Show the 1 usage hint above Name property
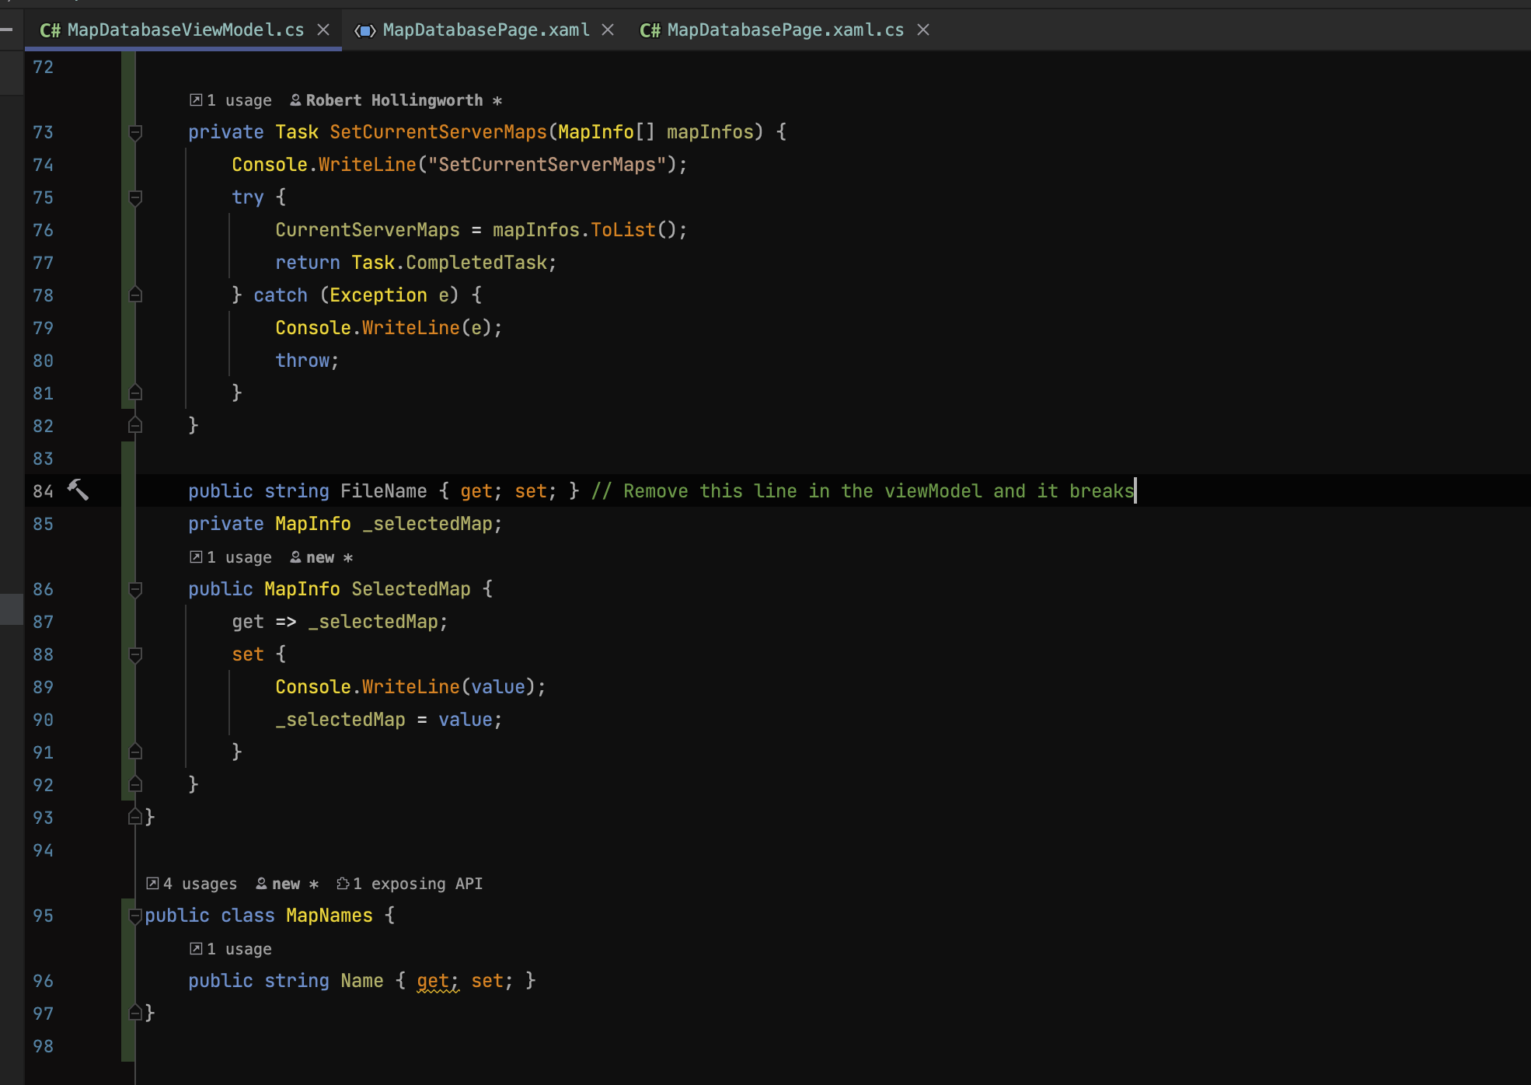Screen dimensions: 1531x1085 point(231,949)
